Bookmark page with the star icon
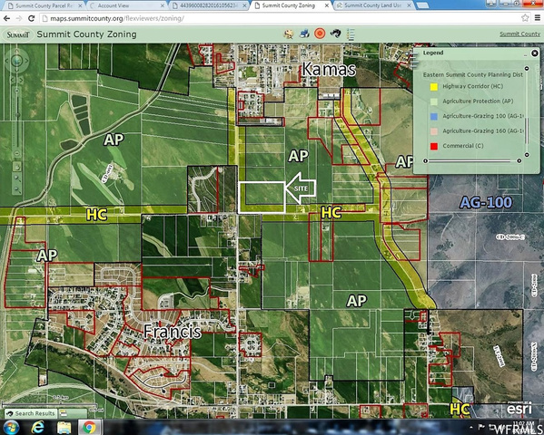The height and width of the screenshot is (435, 544). point(525,18)
